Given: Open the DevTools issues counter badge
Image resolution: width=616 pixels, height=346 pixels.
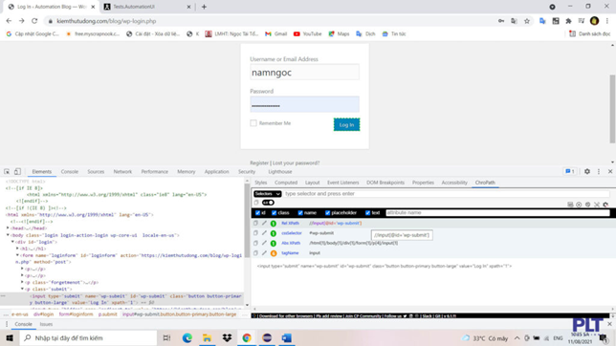Looking at the screenshot, I should pyautogui.click(x=570, y=172).
